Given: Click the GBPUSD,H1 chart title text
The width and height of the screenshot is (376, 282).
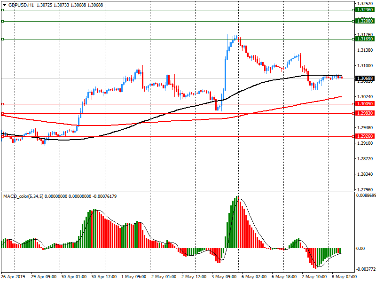Looking at the screenshot, I should click(x=22, y=5).
